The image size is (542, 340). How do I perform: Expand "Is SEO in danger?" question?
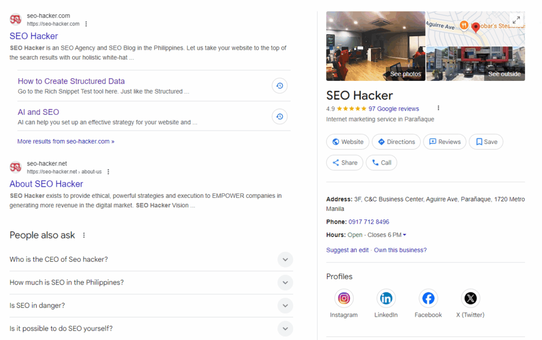pyautogui.click(x=285, y=306)
